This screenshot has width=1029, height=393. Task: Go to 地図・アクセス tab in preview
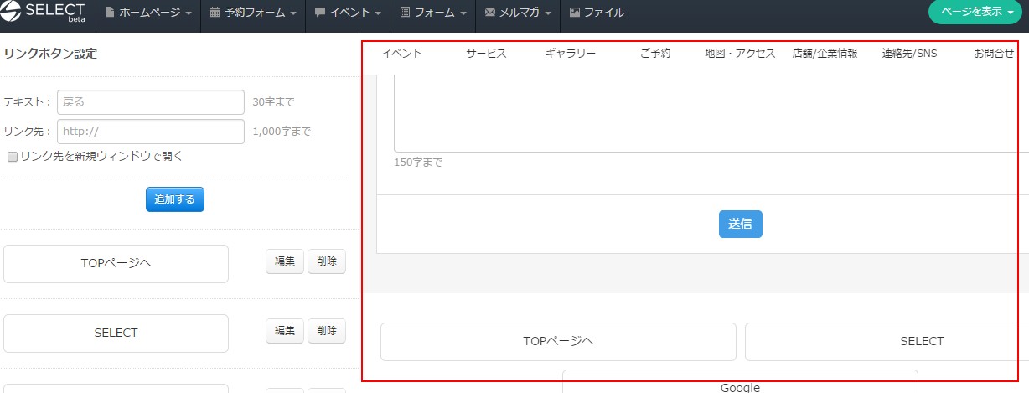coord(741,54)
